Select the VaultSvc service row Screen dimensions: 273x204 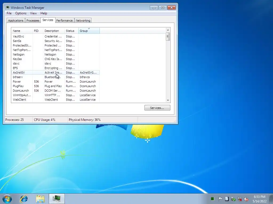(x=55, y=36)
